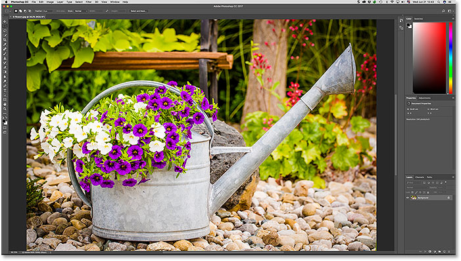Open the Layer menu

tap(60, 2)
